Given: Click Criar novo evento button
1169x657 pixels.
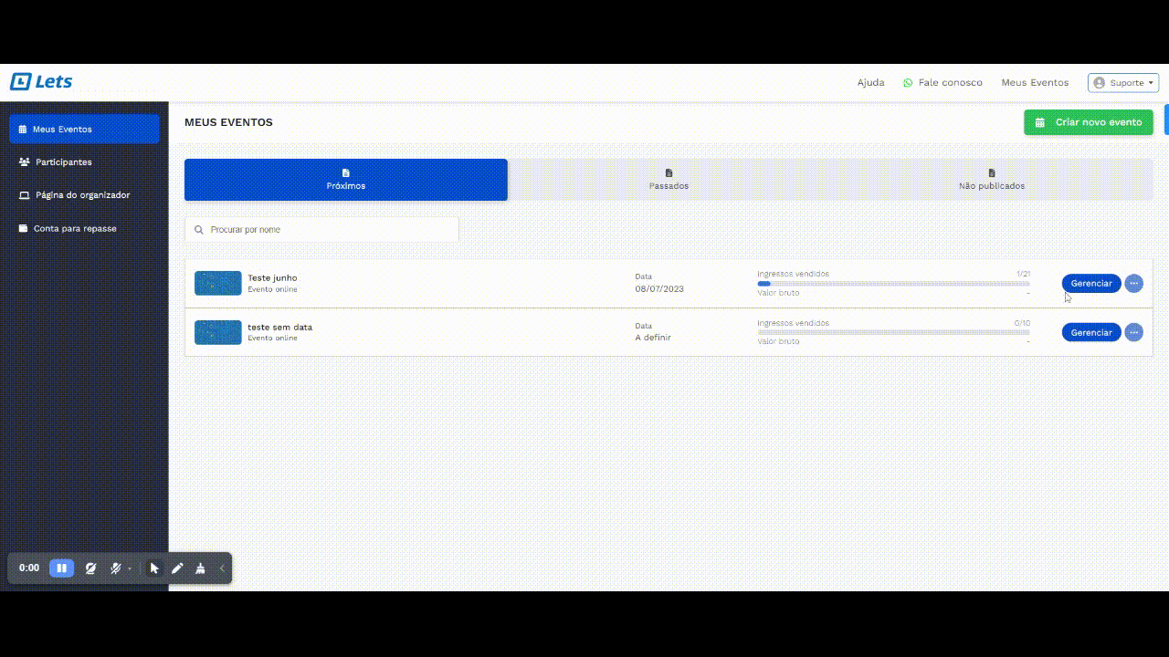Looking at the screenshot, I should tap(1088, 122).
